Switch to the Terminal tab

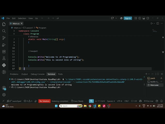pyautogui.click(x=51, y=74)
